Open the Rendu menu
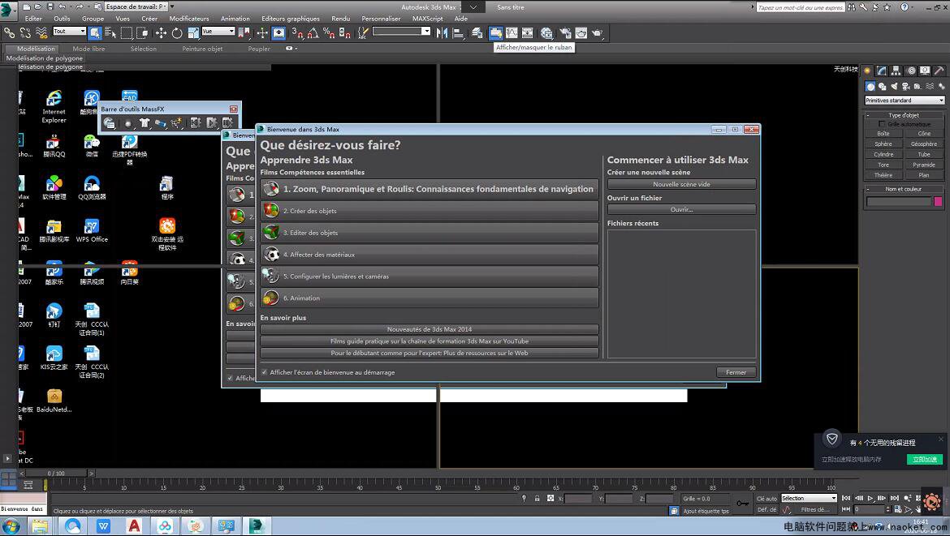The width and height of the screenshot is (950, 536). click(340, 19)
